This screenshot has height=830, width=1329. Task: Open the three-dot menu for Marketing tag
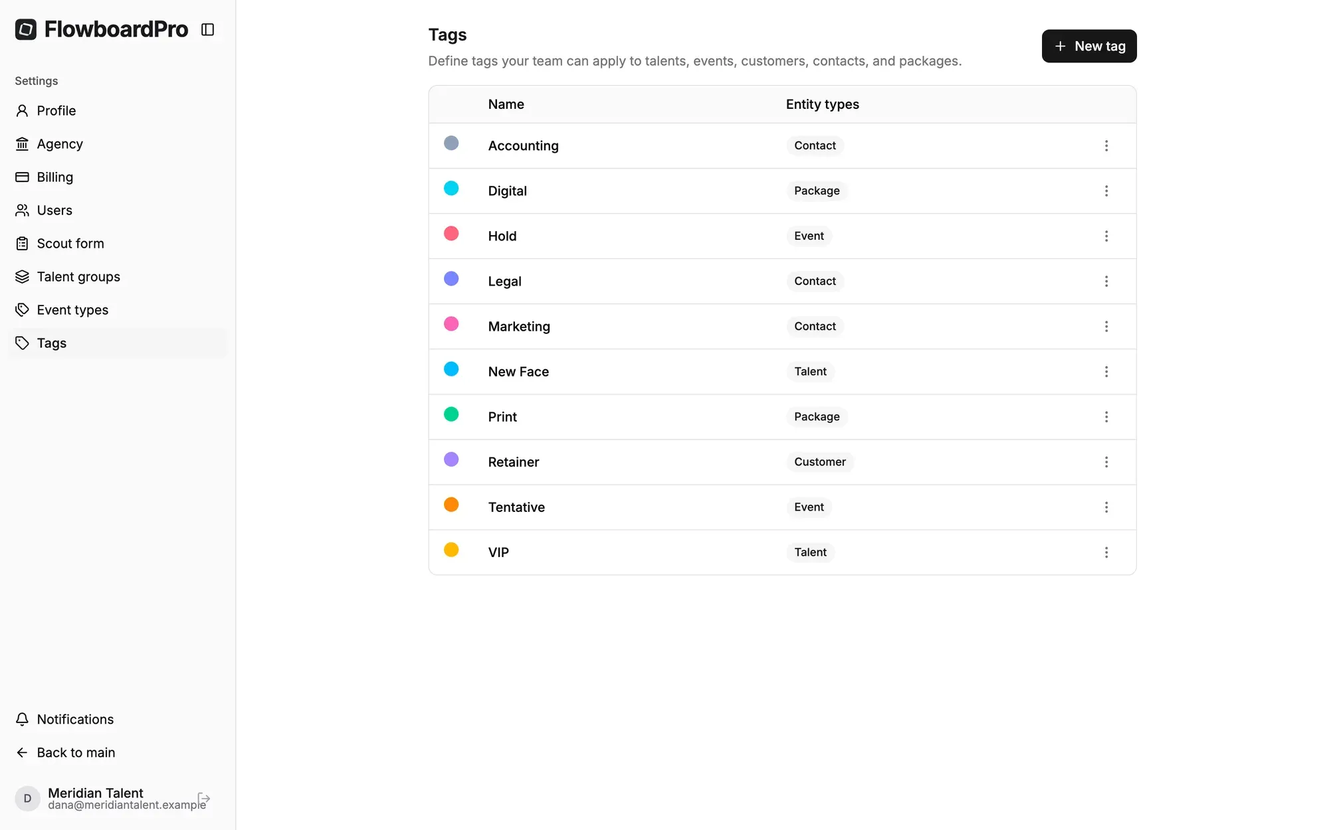pyautogui.click(x=1106, y=326)
